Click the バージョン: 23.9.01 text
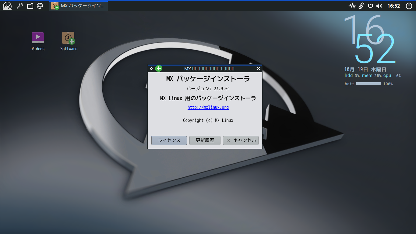This screenshot has width=416, height=234. tap(208, 89)
